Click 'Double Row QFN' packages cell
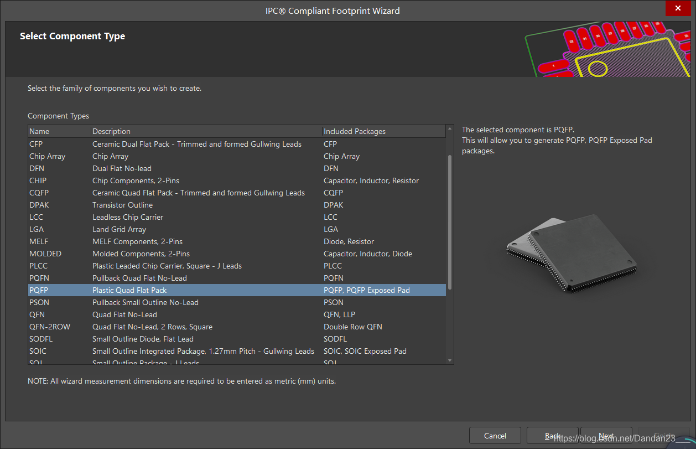This screenshot has width=696, height=449. point(353,327)
